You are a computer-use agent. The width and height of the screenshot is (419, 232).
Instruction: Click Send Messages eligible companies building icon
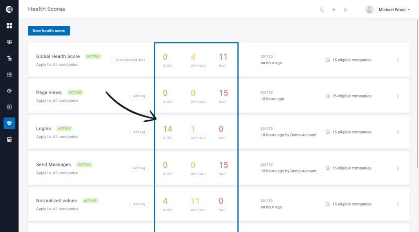[328, 168]
